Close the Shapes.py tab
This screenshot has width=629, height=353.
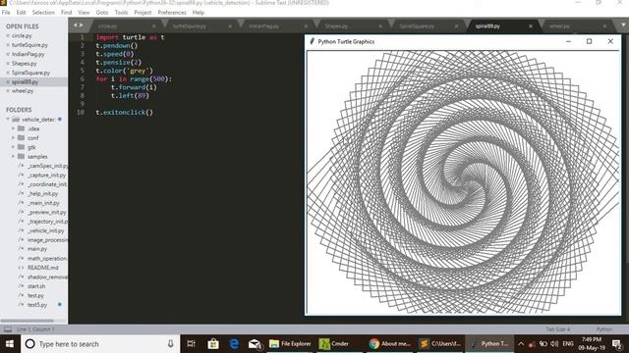point(380,26)
